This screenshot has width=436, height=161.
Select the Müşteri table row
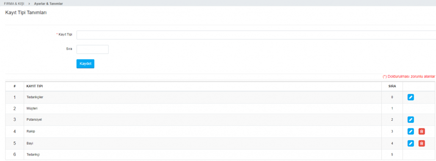click(x=220, y=108)
